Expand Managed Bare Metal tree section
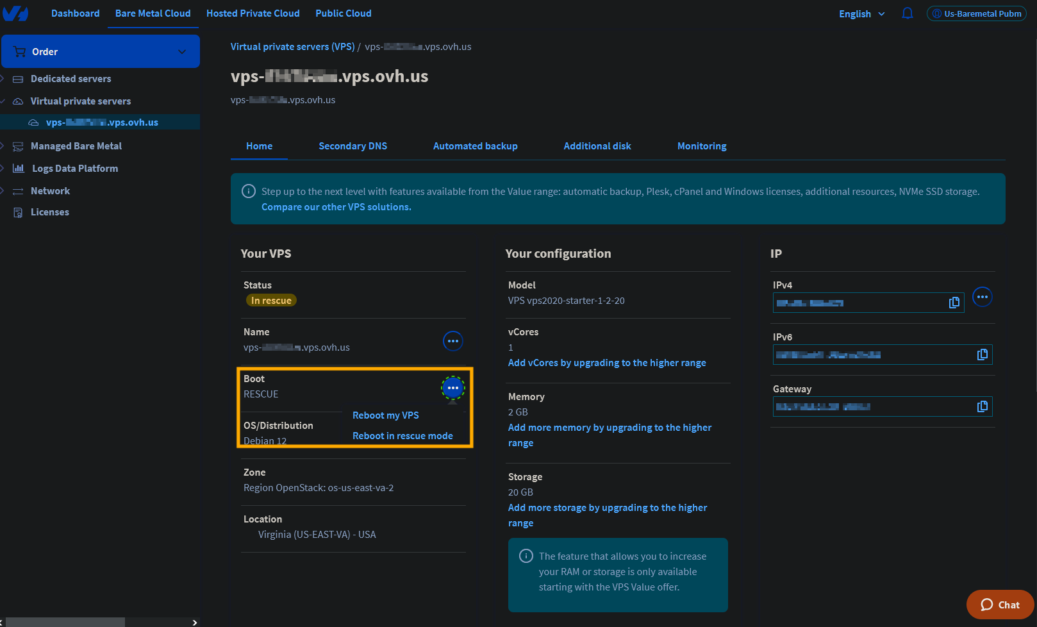Image resolution: width=1037 pixels, height=627 pixels. click(x=3, y=146)
